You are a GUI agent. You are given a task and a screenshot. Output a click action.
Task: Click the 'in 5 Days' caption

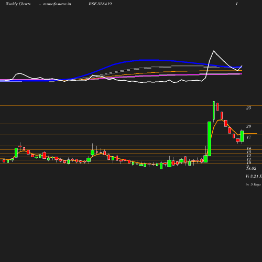253,184
